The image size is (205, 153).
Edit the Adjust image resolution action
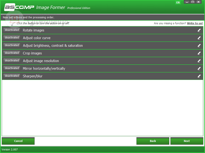(x=199, y=61)
